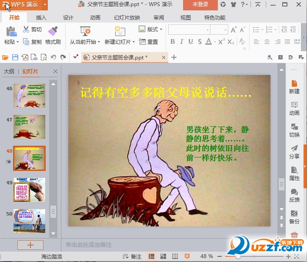307x262 pixels.
Task: Click the Copy (复制) icon
Action: (x=26, y=42)
